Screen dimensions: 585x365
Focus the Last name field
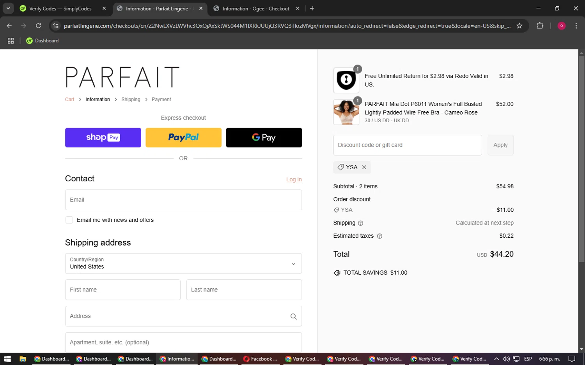click(244, 290)
